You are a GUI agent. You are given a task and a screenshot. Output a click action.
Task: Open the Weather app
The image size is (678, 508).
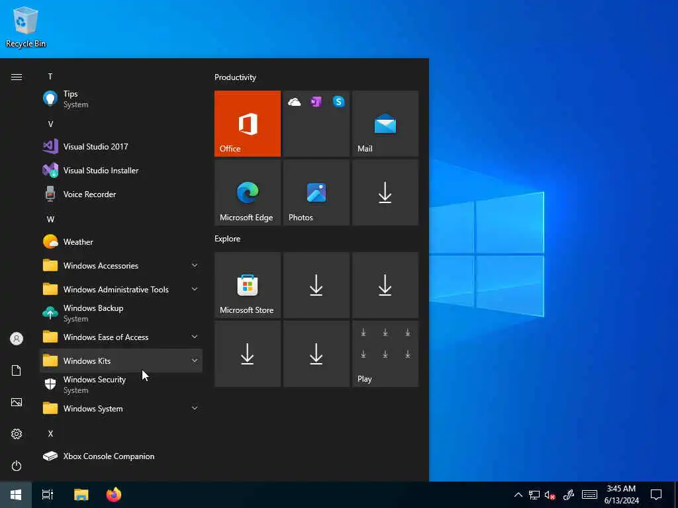121,242
